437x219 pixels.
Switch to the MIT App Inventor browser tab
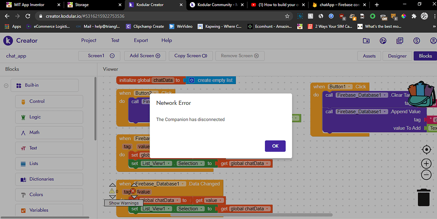33,5
